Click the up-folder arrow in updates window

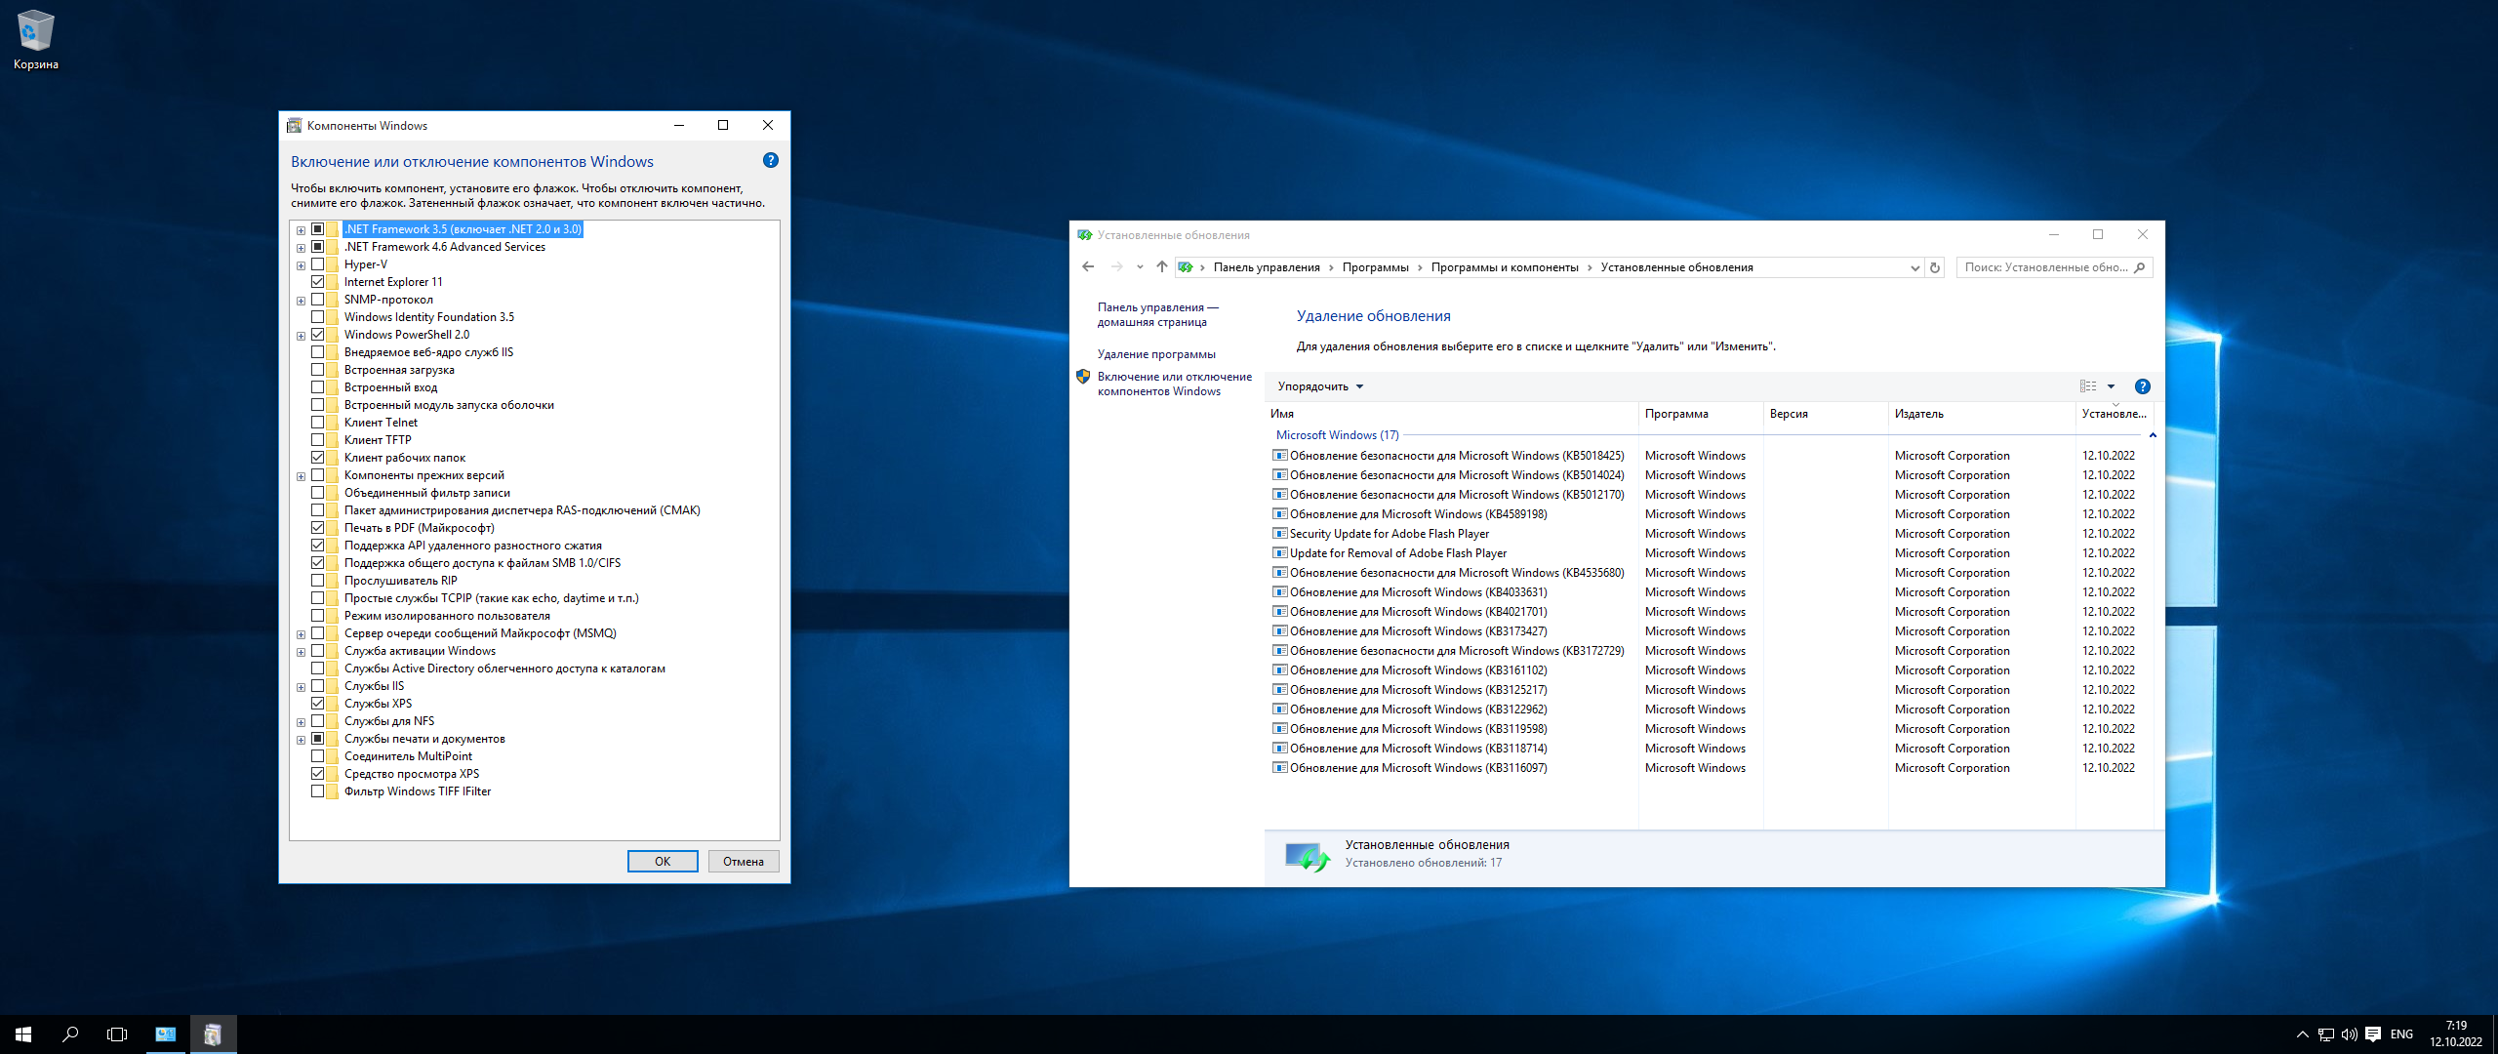tap(1161, 266)
